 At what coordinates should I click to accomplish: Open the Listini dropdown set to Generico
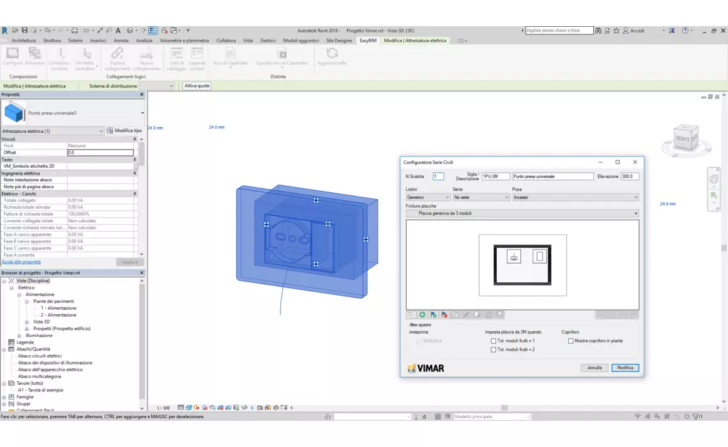click(428, 197)
